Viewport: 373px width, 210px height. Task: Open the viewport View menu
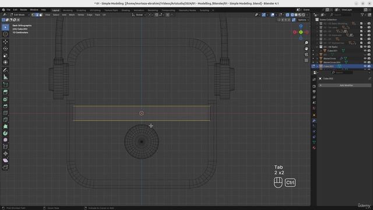(48, 15)
